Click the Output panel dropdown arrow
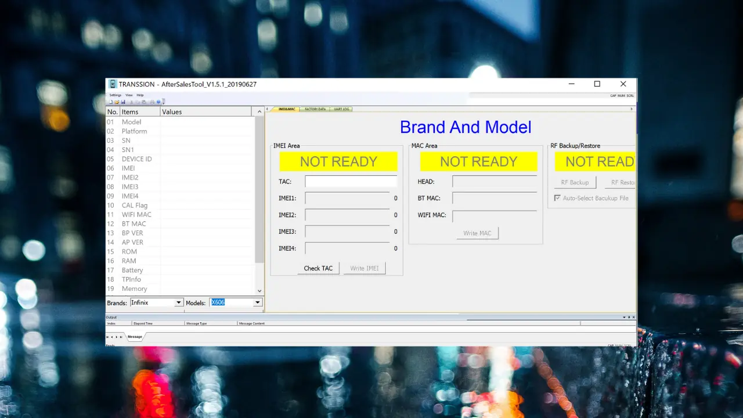 point(624,317)
